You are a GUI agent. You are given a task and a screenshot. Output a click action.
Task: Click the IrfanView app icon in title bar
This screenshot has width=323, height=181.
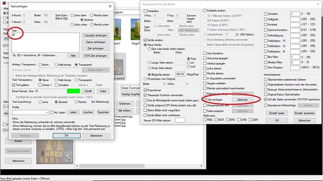pos(4,3)
